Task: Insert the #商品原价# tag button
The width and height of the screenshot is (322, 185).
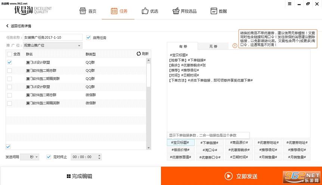Action: point(239,142)
